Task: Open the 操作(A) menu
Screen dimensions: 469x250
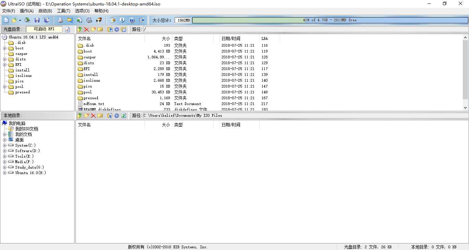Action: pyautogui.click(x=27, y=11)
